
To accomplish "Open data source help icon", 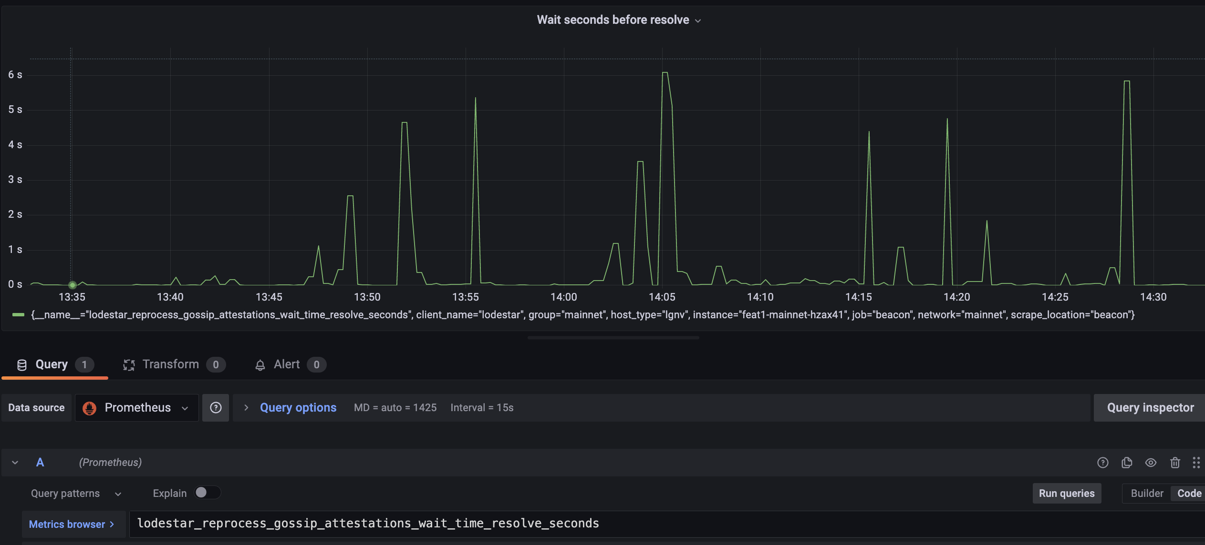I will coord(216,408).
